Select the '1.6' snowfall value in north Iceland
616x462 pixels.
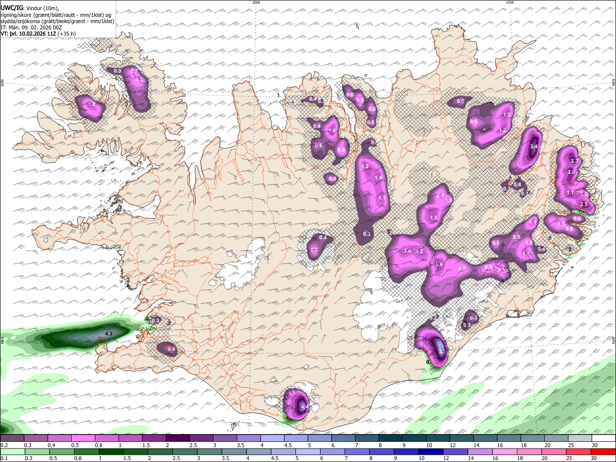click(332, 130)
